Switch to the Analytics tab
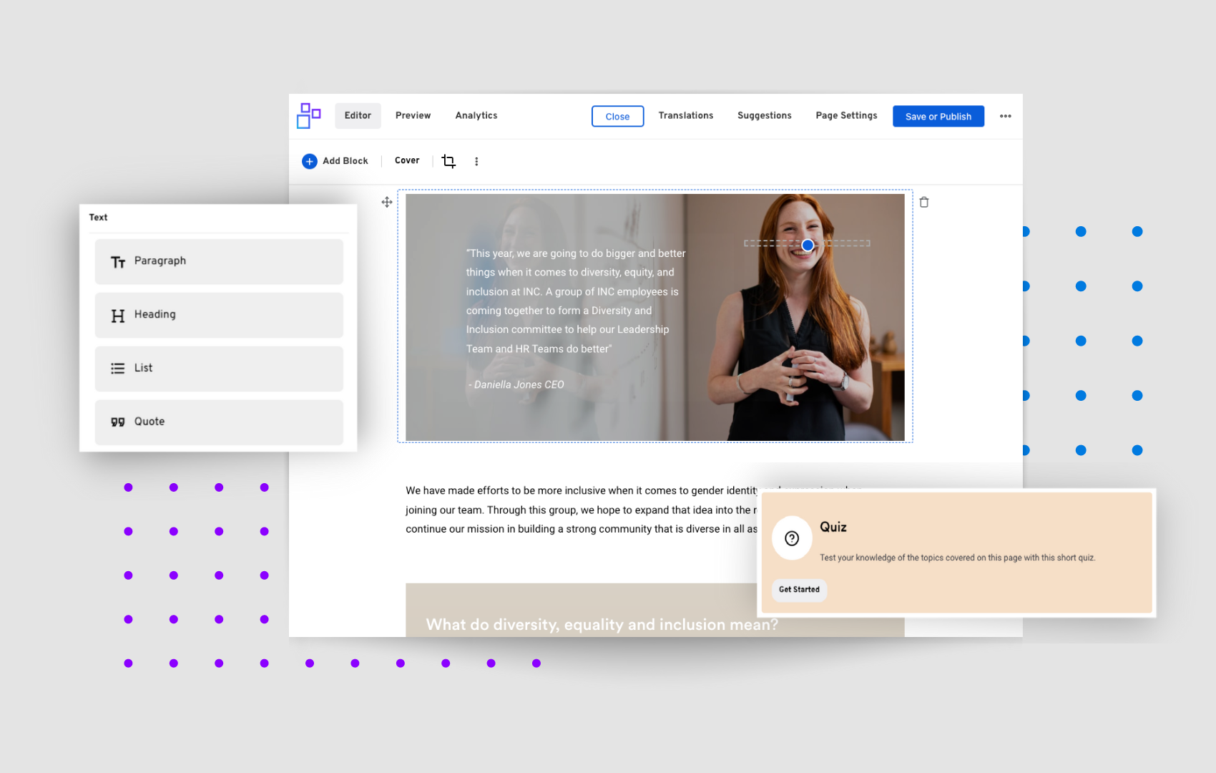The width and height of the screenshot is (1216, 773). [x=476, y=115]
